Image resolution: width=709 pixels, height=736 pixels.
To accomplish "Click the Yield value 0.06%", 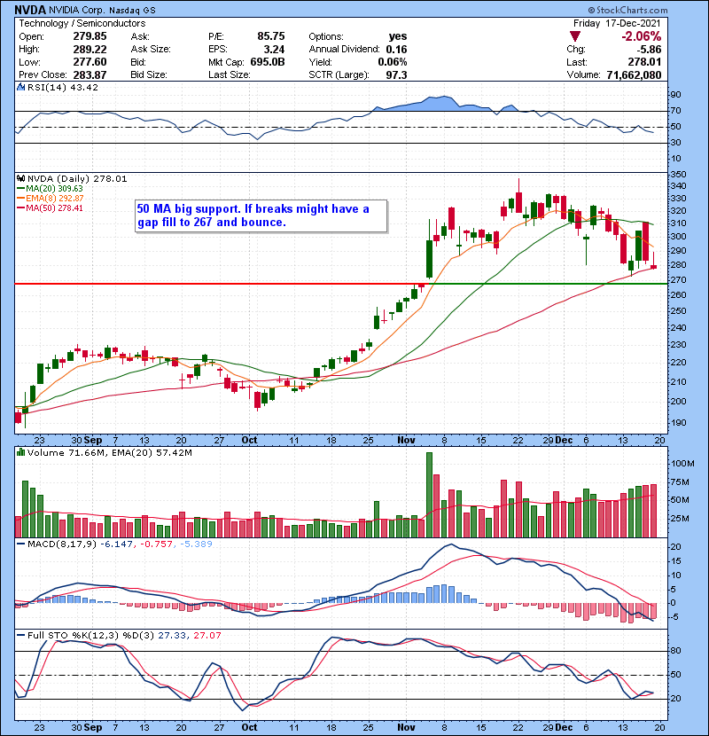I will [393, 62].
